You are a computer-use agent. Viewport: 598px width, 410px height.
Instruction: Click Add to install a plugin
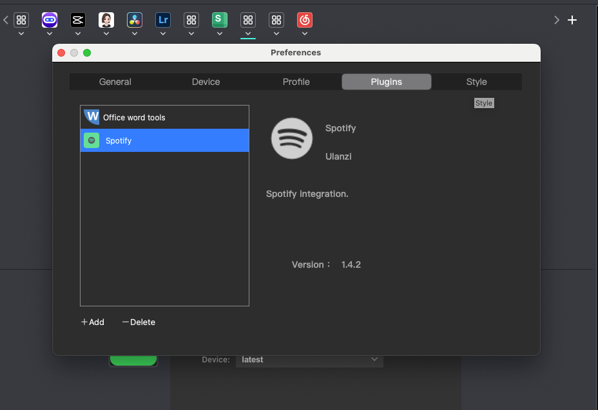pyautogui.click(x=92, y=322)
